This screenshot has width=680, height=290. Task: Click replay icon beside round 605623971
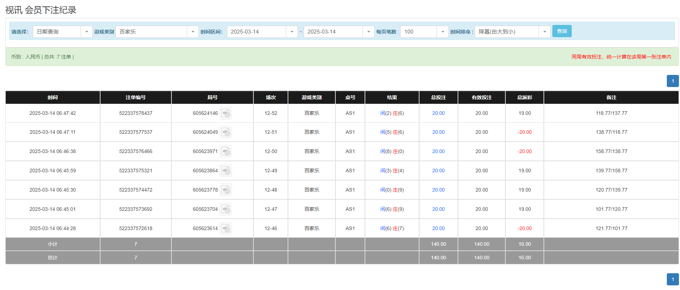tap(226, 152)
